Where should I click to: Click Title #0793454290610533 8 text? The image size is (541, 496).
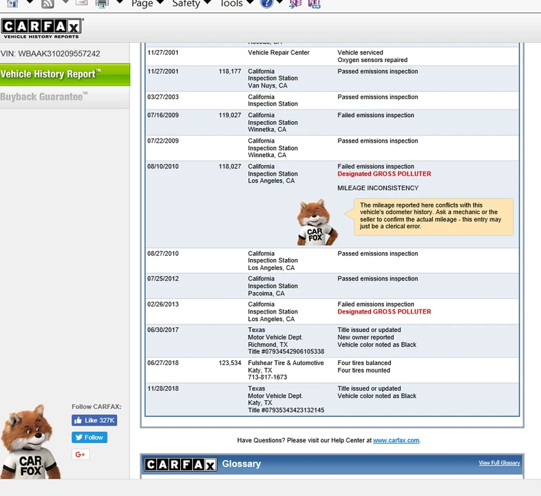click(286, 351)
